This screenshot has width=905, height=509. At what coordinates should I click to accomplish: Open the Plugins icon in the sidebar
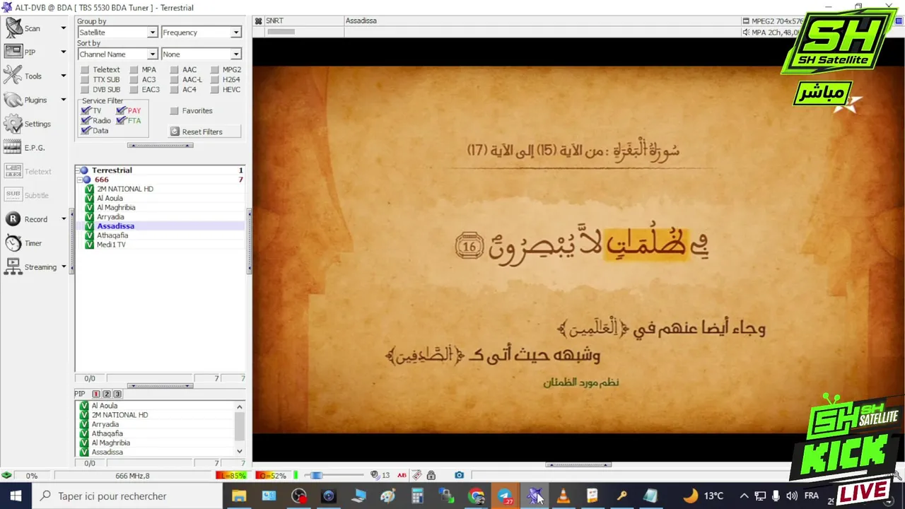coord(13,100)
